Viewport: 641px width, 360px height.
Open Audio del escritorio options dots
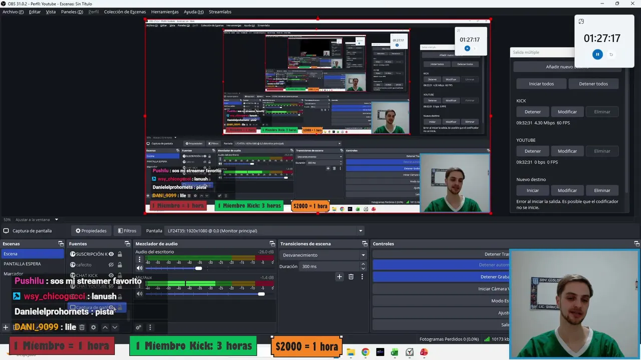139,259
